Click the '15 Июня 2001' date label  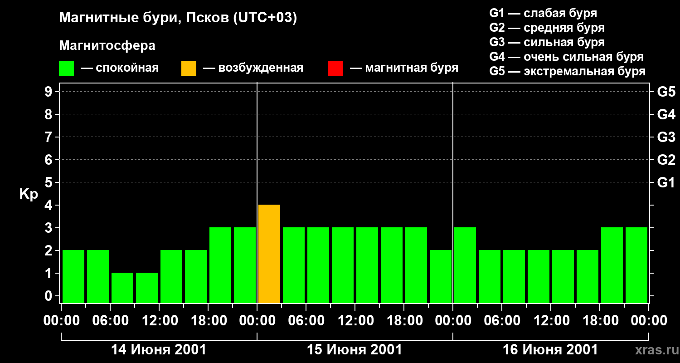point(355,350)
